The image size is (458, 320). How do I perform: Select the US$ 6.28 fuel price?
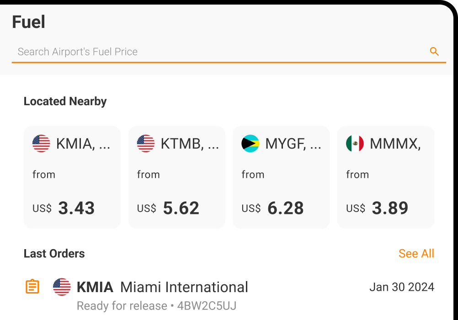(273, 208)
